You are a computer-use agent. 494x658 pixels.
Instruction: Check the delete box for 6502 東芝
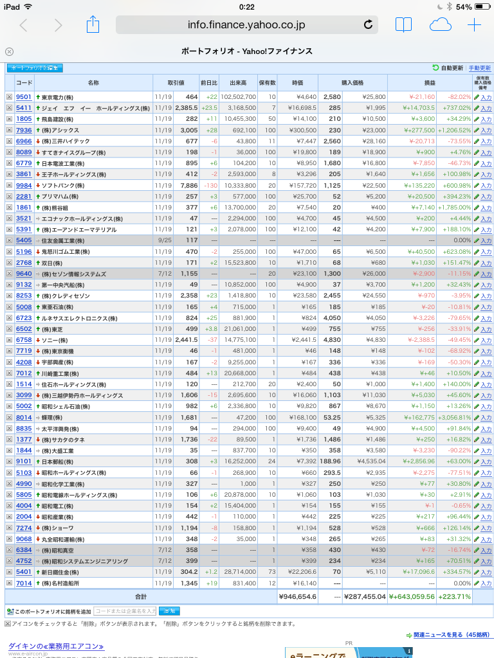click(9, 329)
